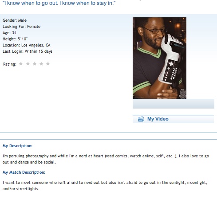Screen dimensions: 217x199
Task: Click the Age: 34 line
Action: [9, 33]
